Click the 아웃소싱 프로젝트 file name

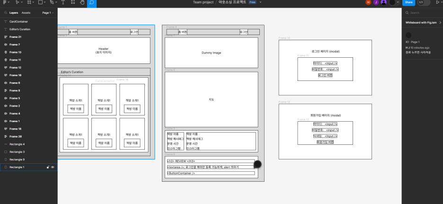tap(232, 2)
